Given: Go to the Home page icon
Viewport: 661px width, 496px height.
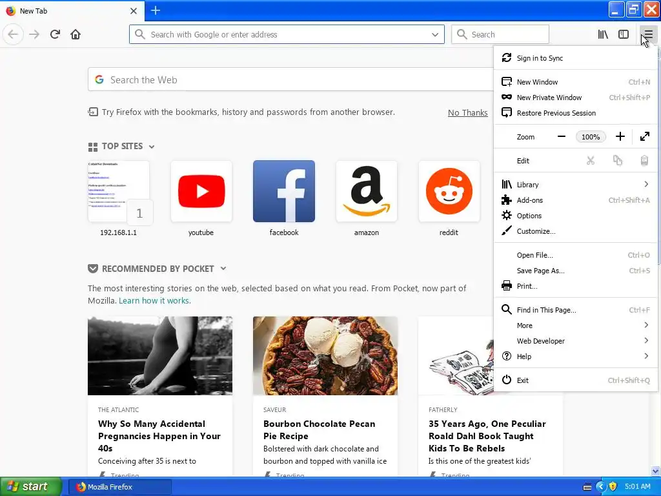Looking at the screenshot, I should (76, 34).
